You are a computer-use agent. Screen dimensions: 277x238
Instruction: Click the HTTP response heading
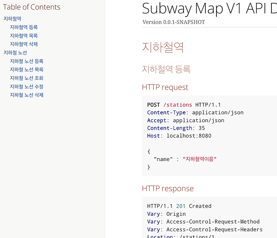tap(168, 188)
